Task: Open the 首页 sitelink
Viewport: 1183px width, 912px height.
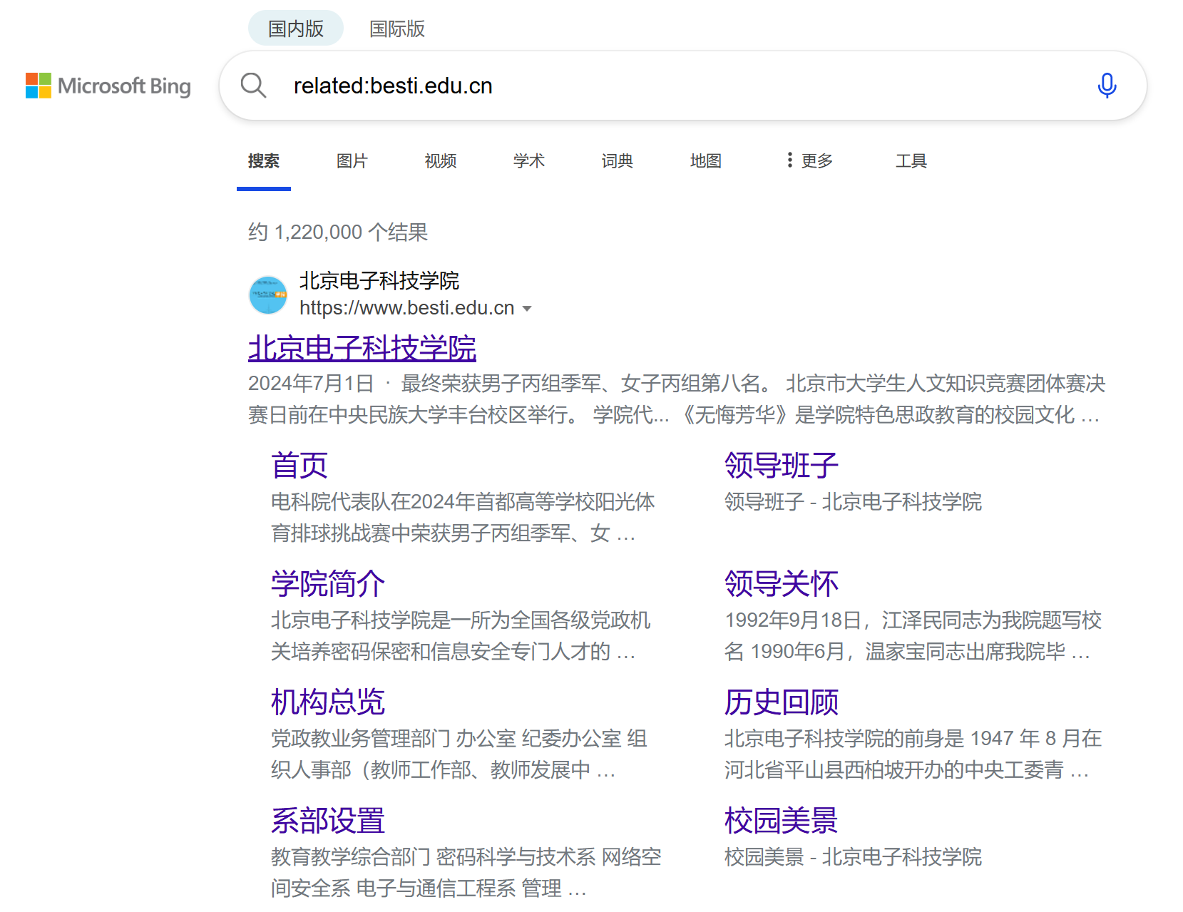Action: (x=299, y=466)
